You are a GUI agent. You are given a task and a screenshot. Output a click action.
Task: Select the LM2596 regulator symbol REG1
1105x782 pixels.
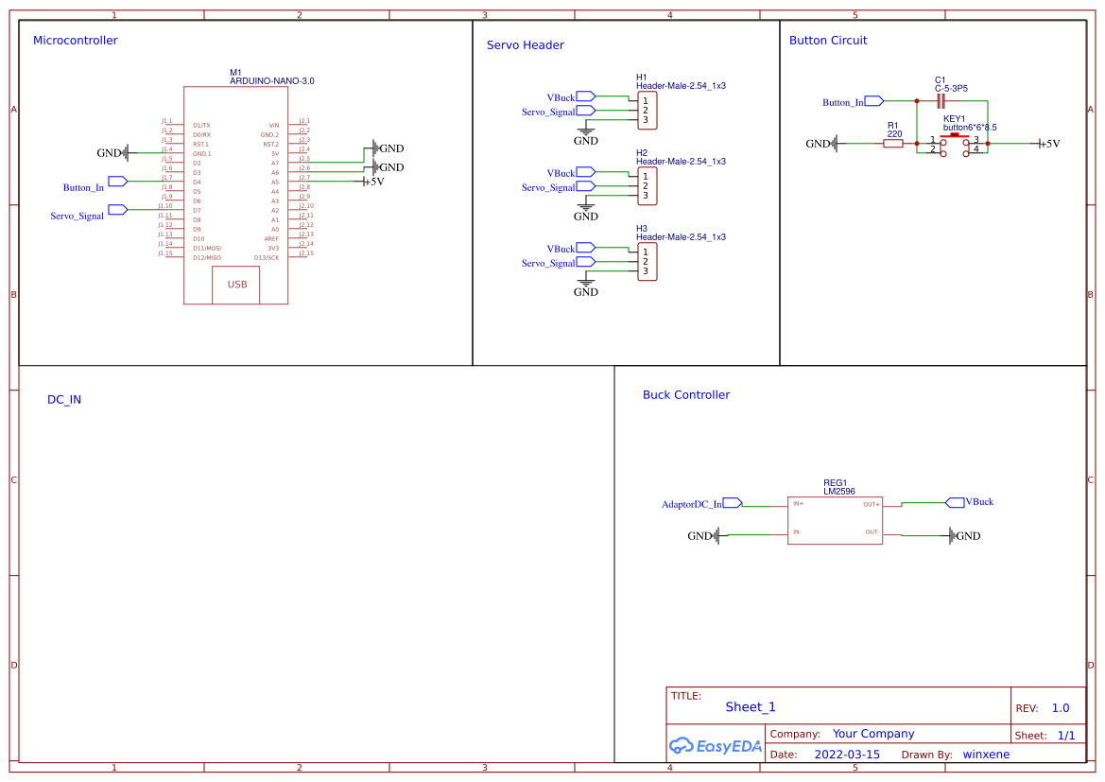point(835,518)
